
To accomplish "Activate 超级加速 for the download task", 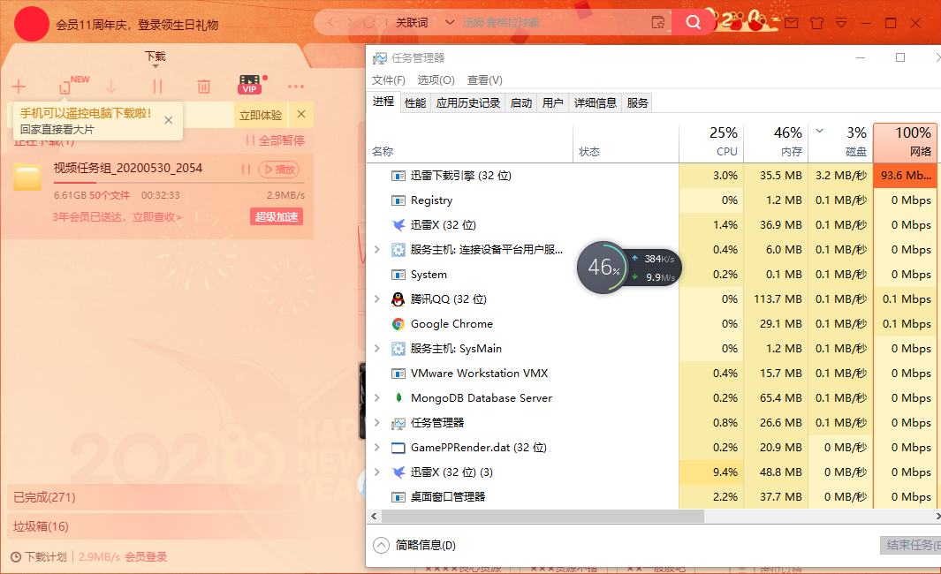I will coord(277,216).
